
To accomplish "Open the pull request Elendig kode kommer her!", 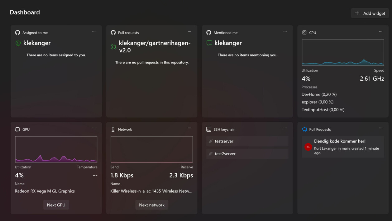I will coord(343,147).
